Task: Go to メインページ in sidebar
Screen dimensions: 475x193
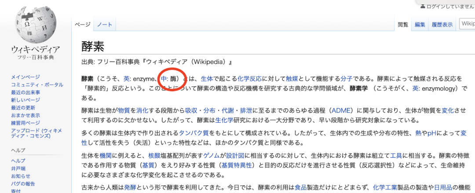Action: [26, 77]
